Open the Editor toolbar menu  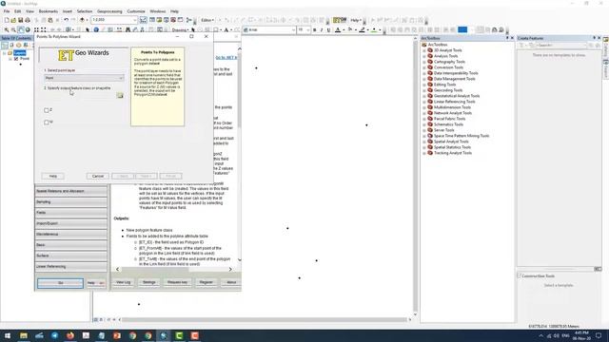(207, 20)
